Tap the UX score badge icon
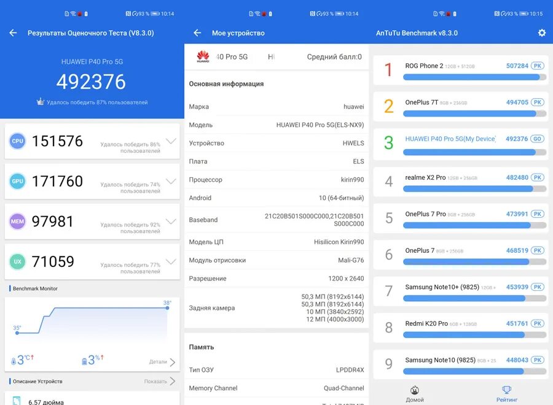The image size is (553, 405). pyautogui.click(x=17, y=261)
